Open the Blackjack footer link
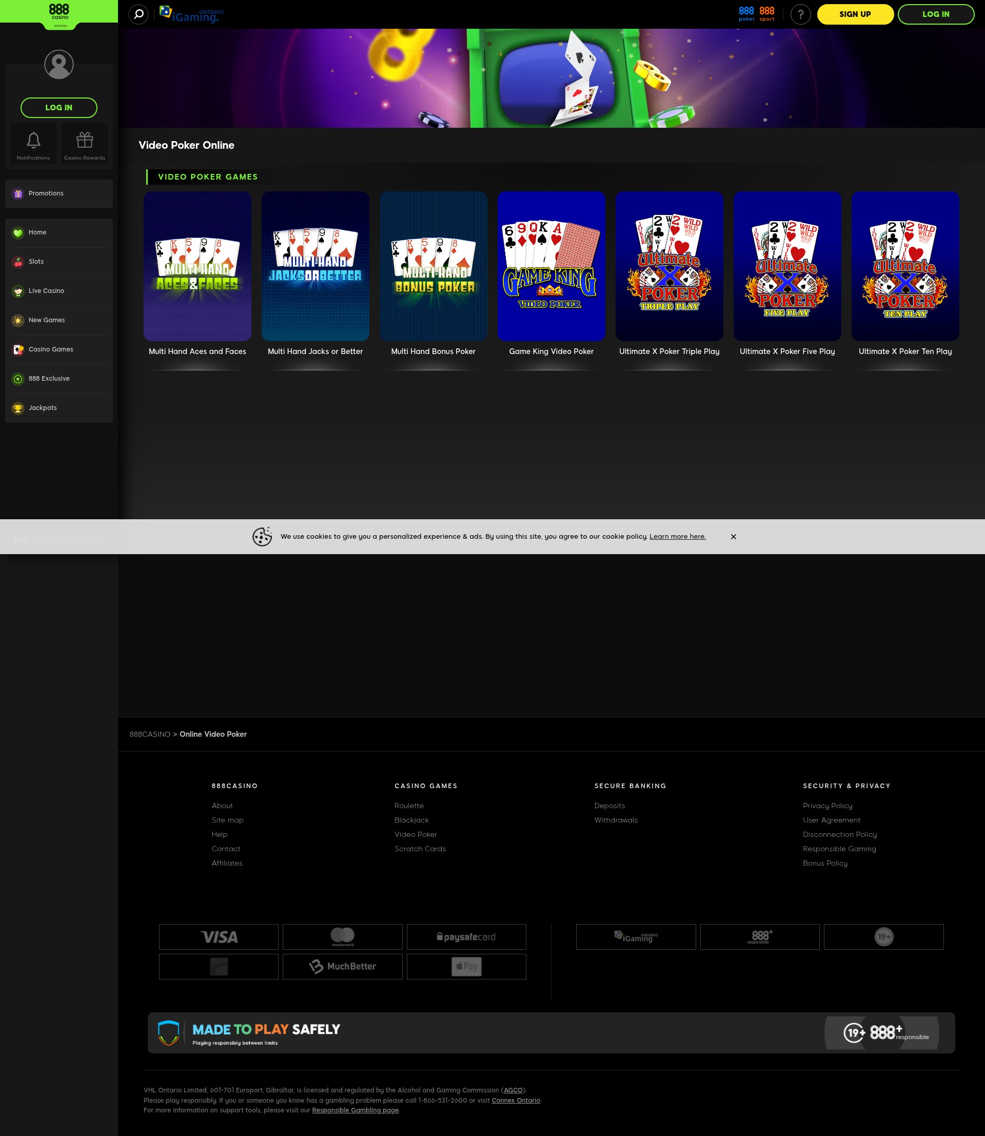Screen dimensions: 985x1136 coord(411,820)
